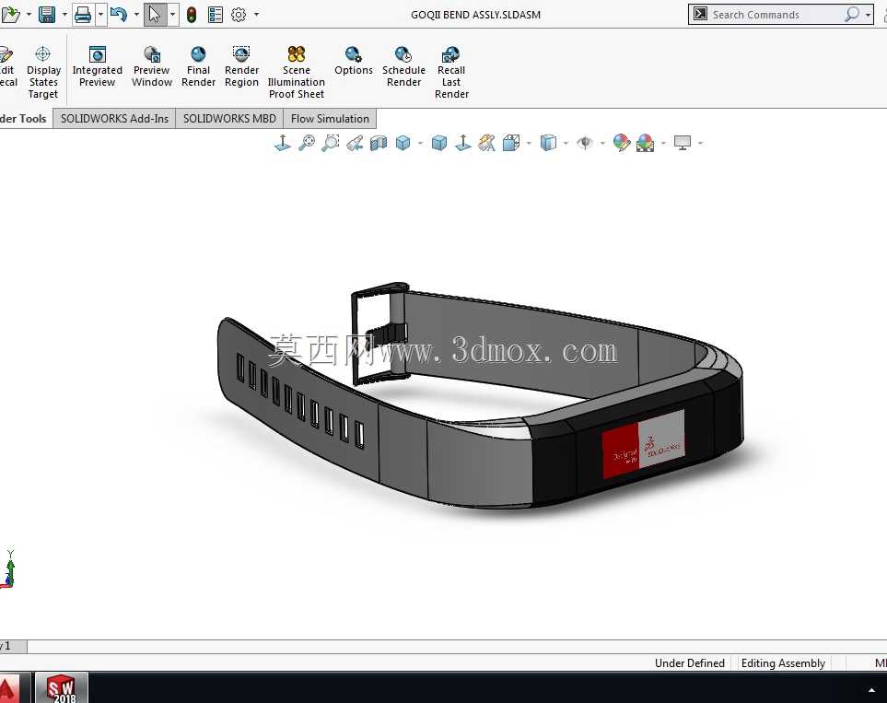Open render Options

tap(354, 61)
